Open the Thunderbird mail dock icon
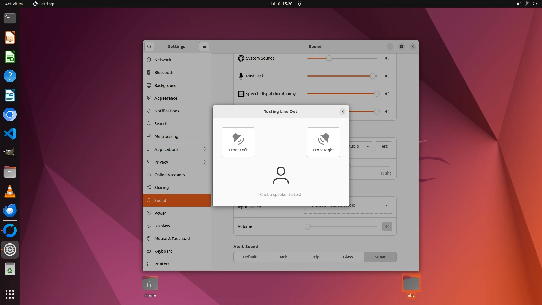 click(10, 211)
